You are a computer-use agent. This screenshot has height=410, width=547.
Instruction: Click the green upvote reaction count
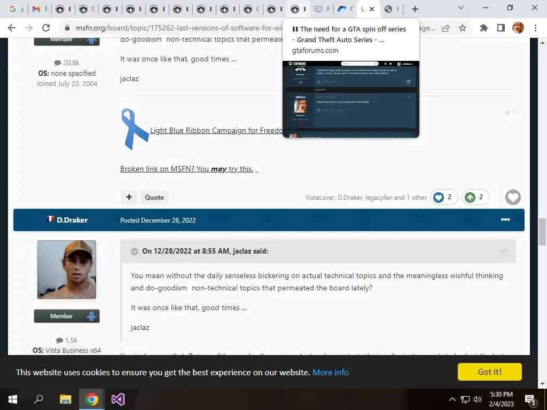(x=475, y=198)
